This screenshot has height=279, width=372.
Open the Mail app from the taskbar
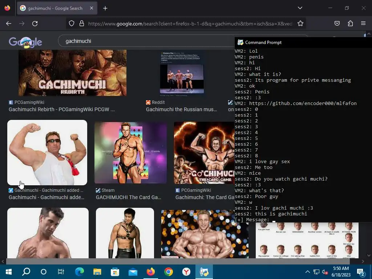point(133,272)
